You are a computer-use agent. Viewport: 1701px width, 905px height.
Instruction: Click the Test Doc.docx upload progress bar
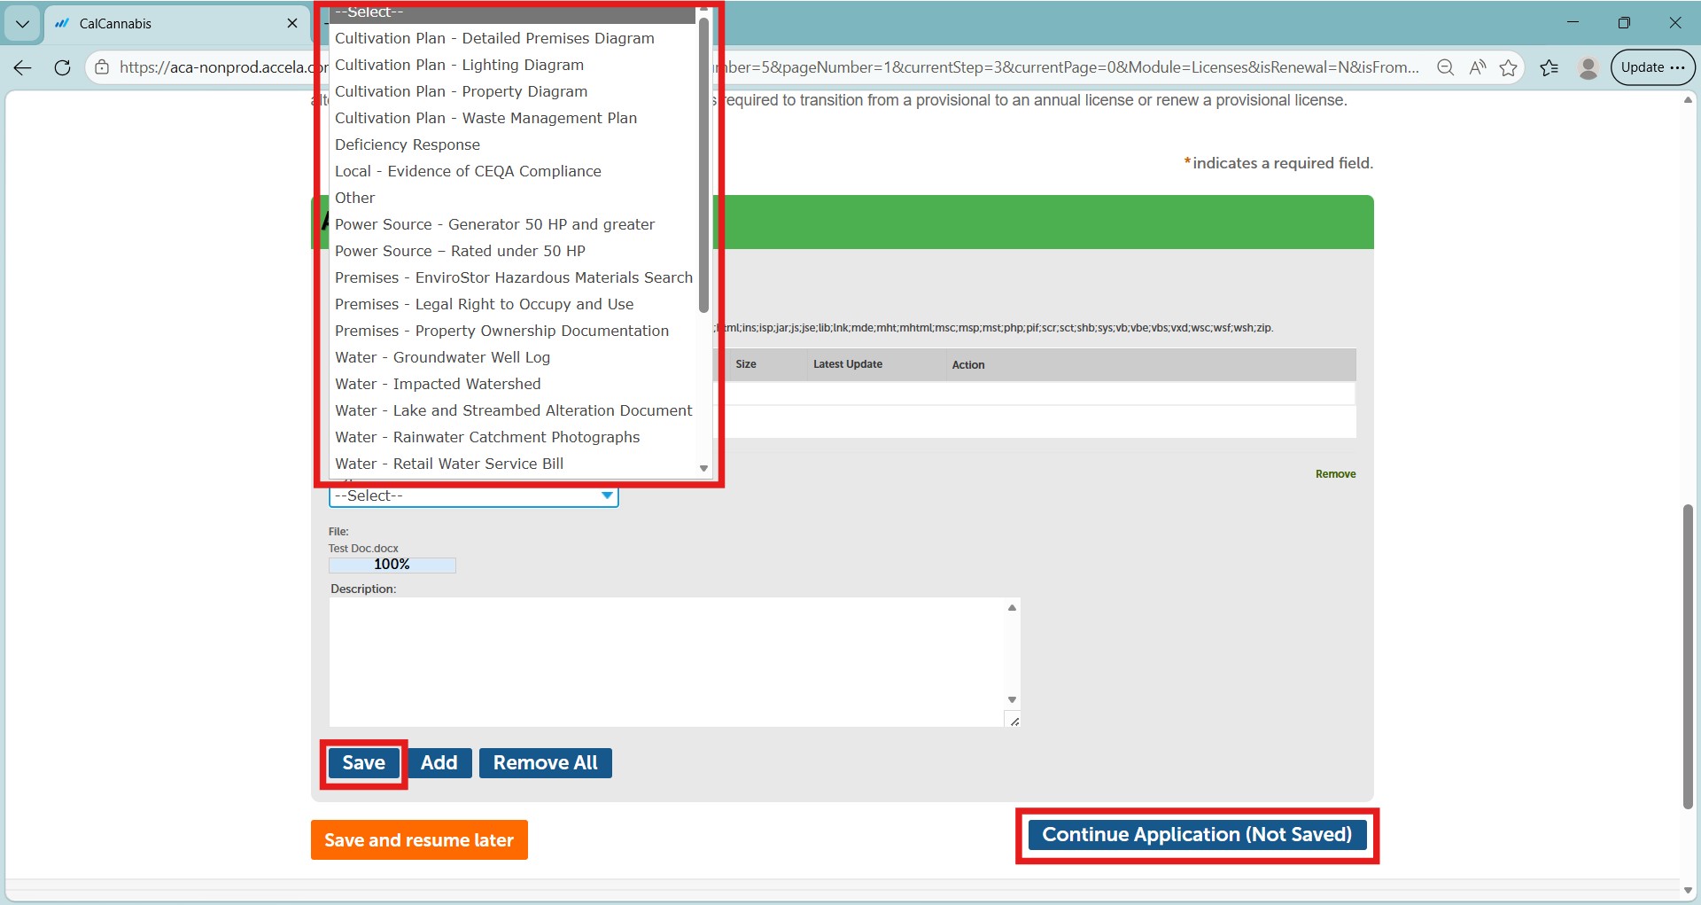pos(392,565)
